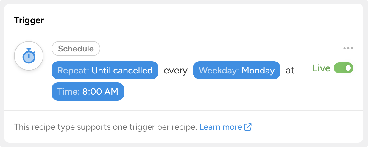Click the word "every" in the schedule sentence
This screenshot has height=147, width=368.
pyautogui.click(x=176, y=70)
